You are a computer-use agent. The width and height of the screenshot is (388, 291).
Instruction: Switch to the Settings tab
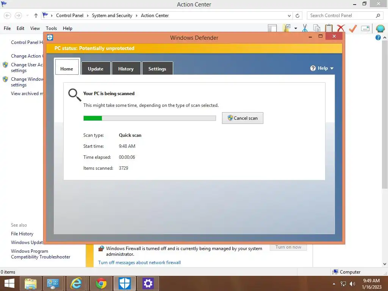coord(157,68)
